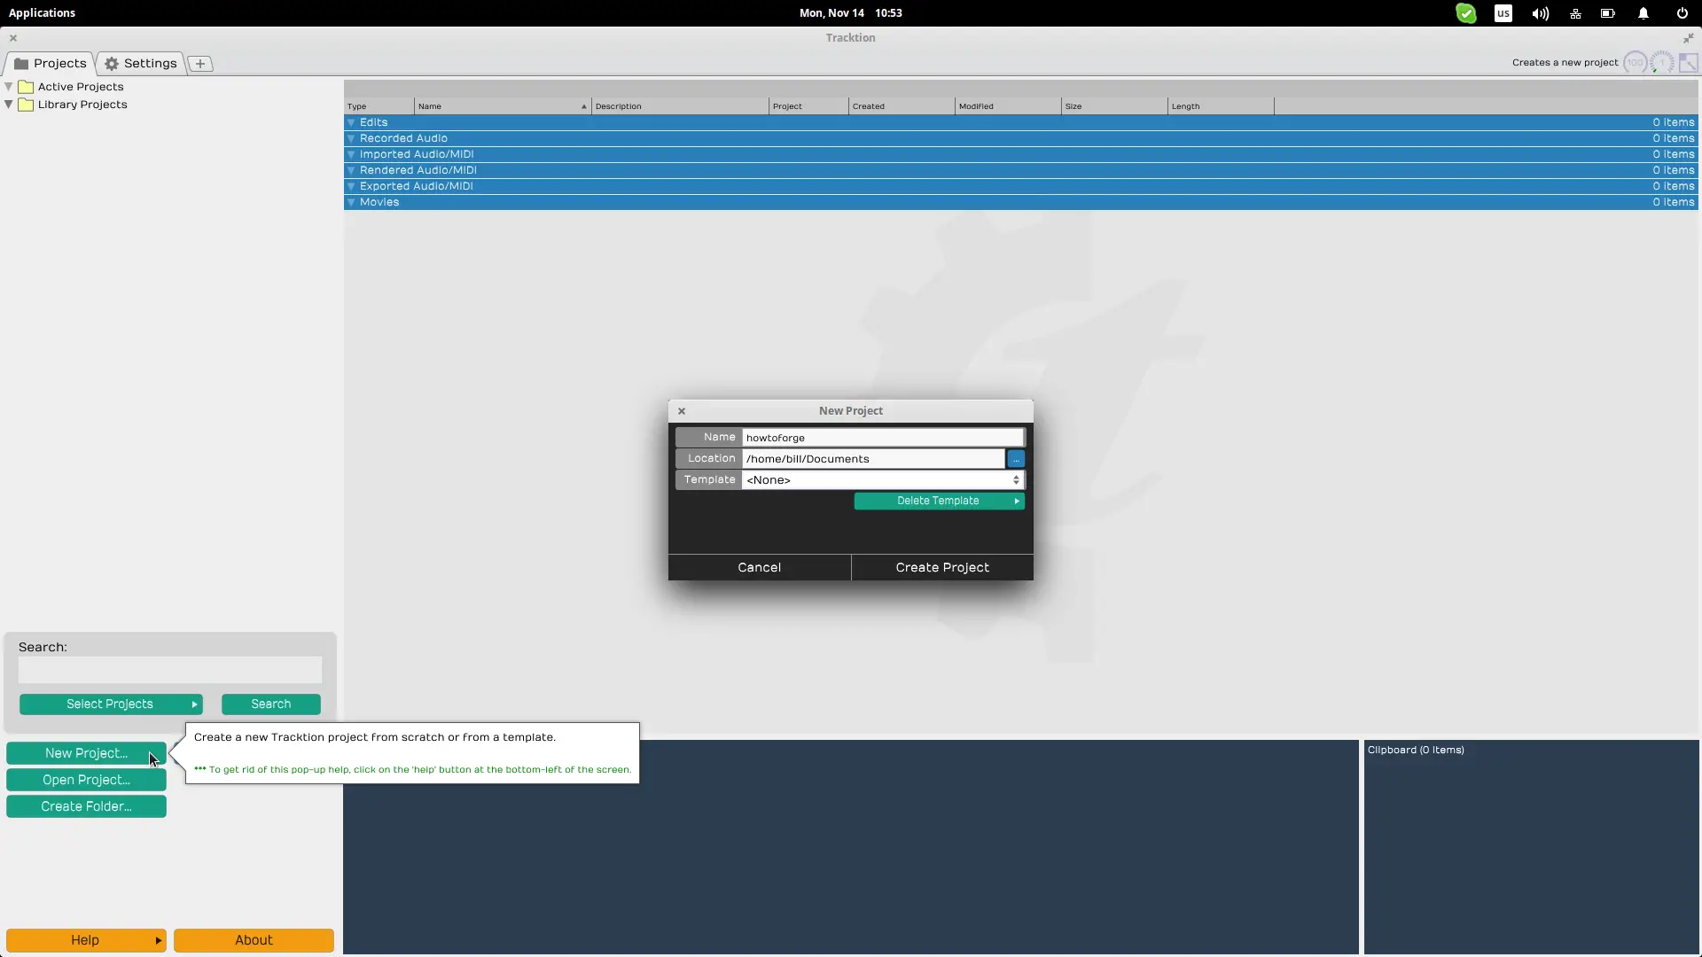Click the Search button
This screenshot has height=957, width=1702.
271,704
